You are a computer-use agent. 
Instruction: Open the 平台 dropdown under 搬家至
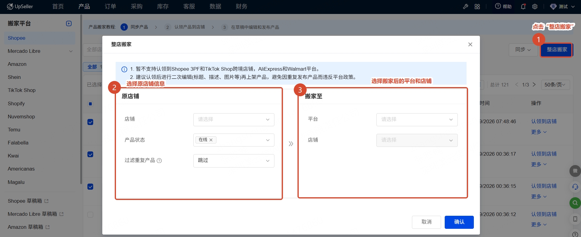417,120
